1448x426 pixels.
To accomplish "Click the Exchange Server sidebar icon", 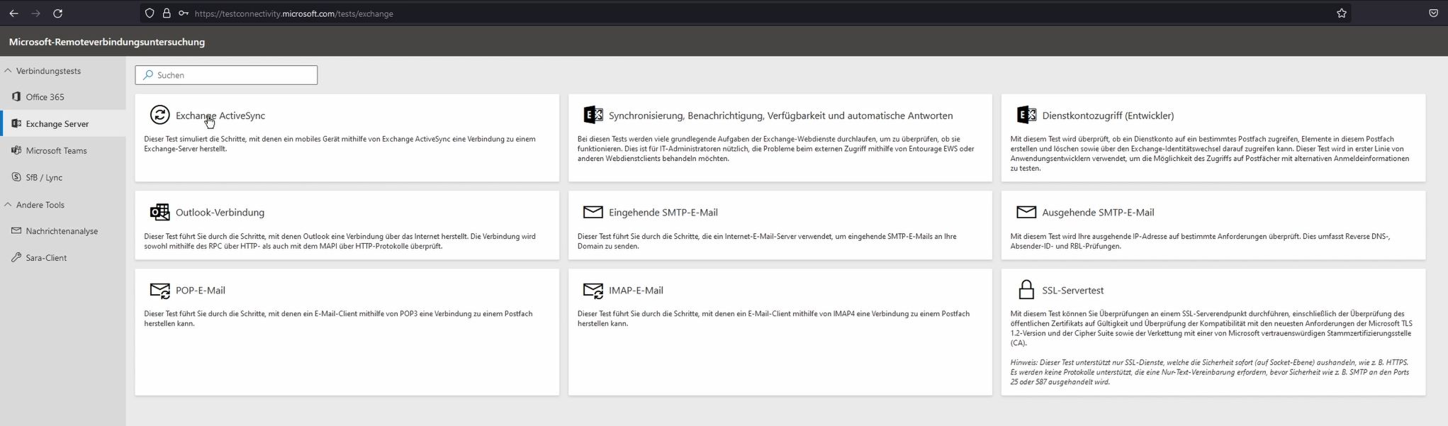I will point(16,123).
